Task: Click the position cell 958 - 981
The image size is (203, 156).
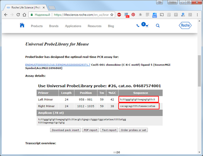Action: (86, 100)
